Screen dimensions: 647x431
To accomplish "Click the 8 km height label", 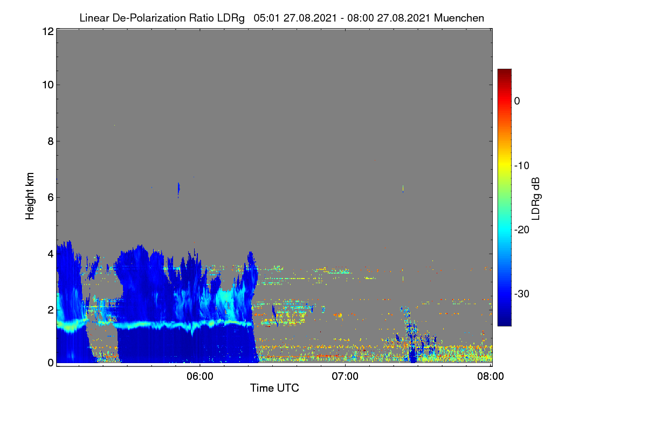I will [x=50, y=141].
